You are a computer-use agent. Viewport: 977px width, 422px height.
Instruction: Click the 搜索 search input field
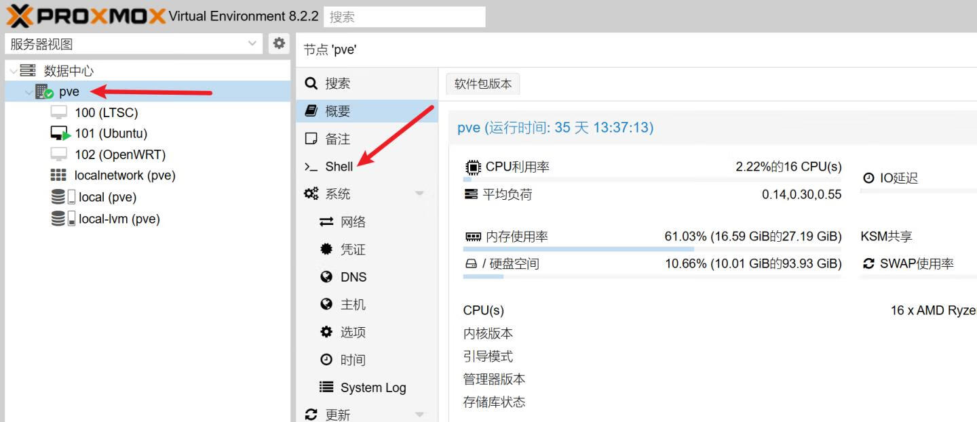point(404,17)
